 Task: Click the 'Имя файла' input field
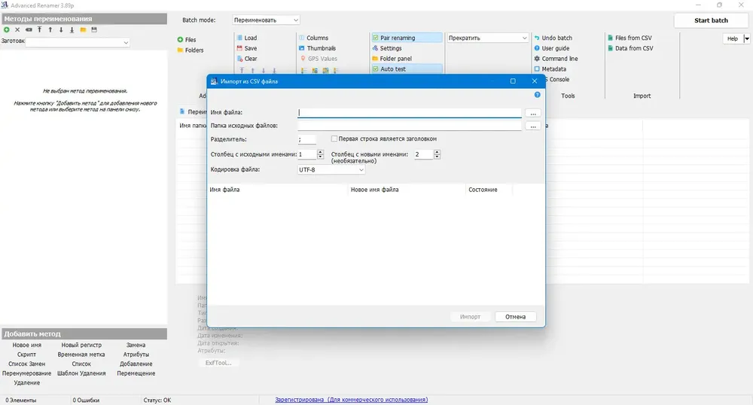[409, 113]
